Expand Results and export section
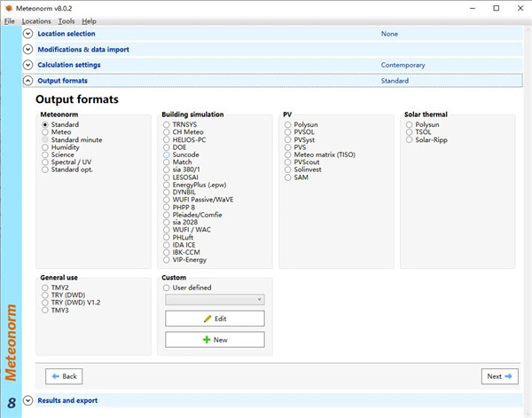This screenshot has width=532, height=418. (28, 400)
